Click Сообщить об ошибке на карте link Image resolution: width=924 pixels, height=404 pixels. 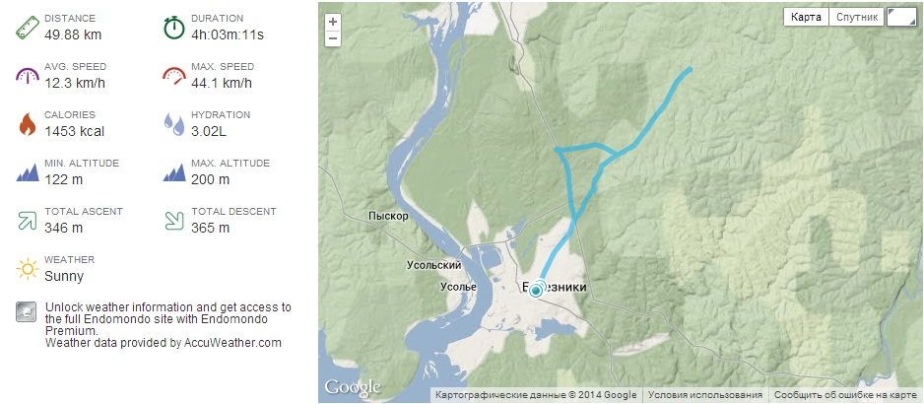[x=845, y=395]
